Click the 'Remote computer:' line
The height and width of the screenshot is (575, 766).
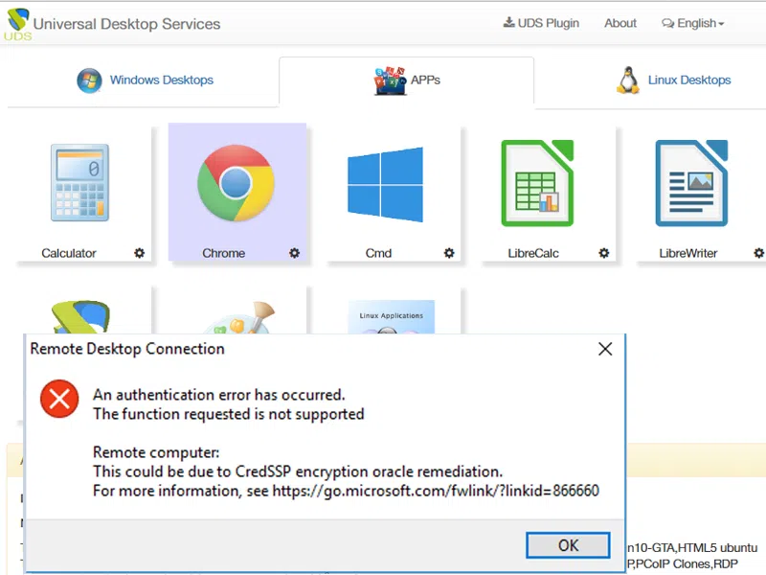click(x=156, y=452)
